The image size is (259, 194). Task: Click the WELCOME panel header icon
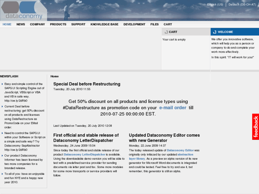[x=214, y=32]
